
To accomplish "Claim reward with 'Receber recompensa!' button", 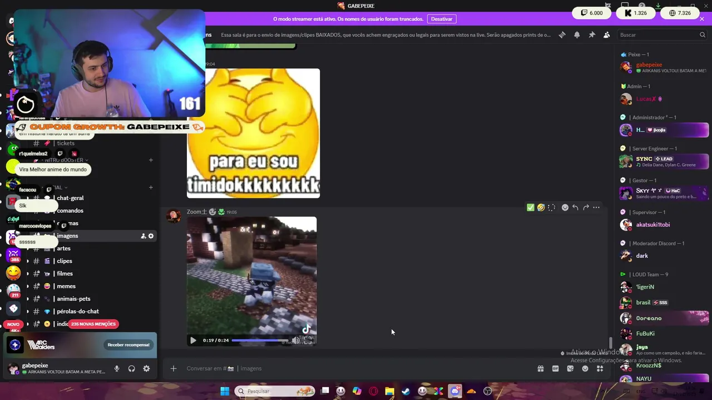I will [128, 345].
